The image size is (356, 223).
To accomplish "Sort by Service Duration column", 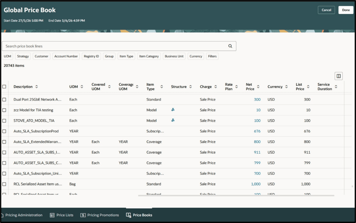I will click(x=336, y=87).
